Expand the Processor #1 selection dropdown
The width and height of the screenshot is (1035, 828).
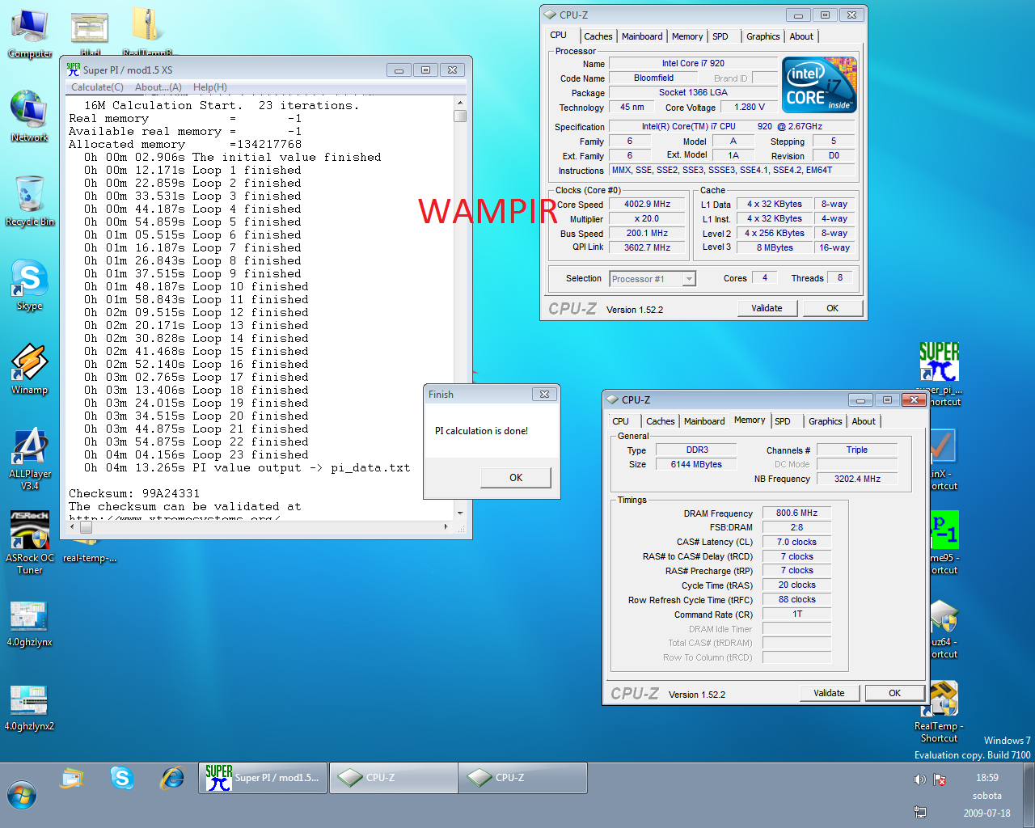pos(689,279)
